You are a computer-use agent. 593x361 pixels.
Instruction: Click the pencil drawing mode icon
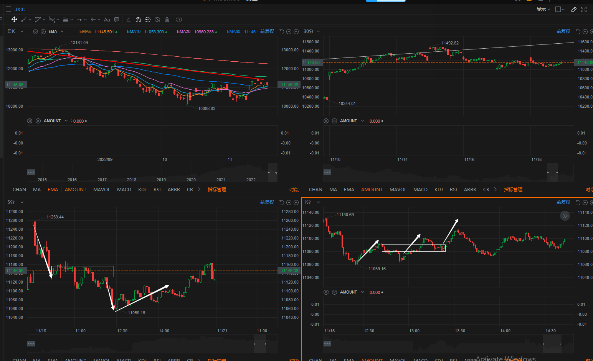(x=574, y=9)
